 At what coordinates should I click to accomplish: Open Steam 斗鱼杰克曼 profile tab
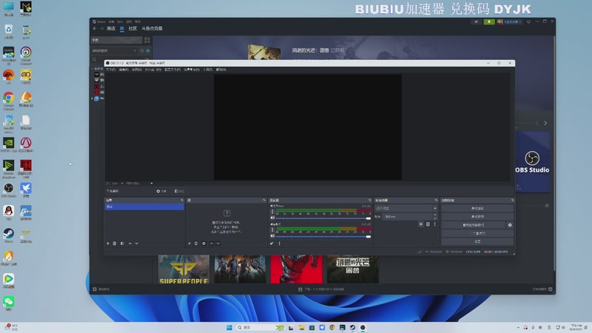pyautogui.click(x=152, y=28)
